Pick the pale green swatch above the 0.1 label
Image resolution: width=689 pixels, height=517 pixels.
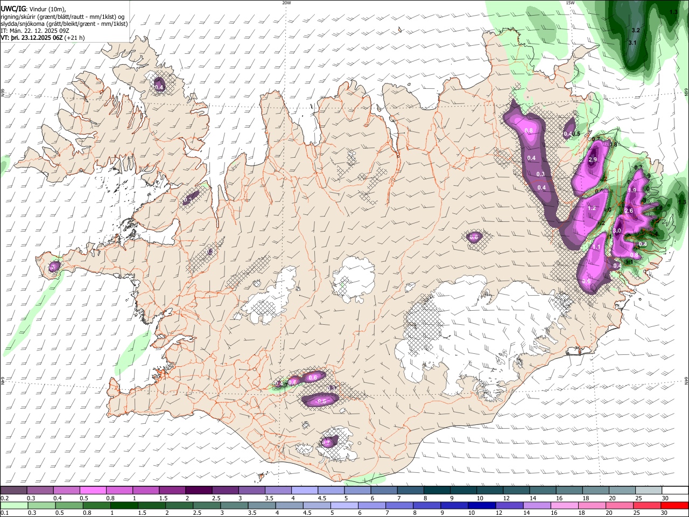pyautogui.click(x=14, y=505)
